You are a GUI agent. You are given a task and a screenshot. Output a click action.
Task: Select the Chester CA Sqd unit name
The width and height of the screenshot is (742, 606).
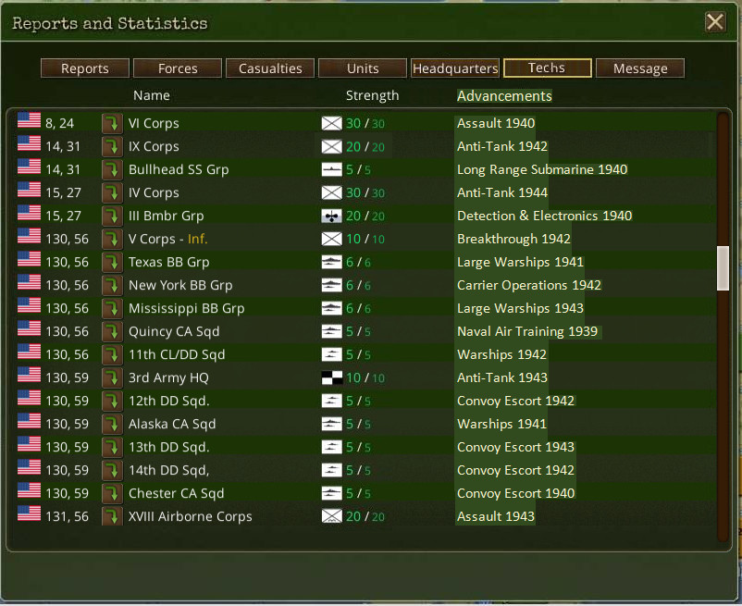point(177,493)
